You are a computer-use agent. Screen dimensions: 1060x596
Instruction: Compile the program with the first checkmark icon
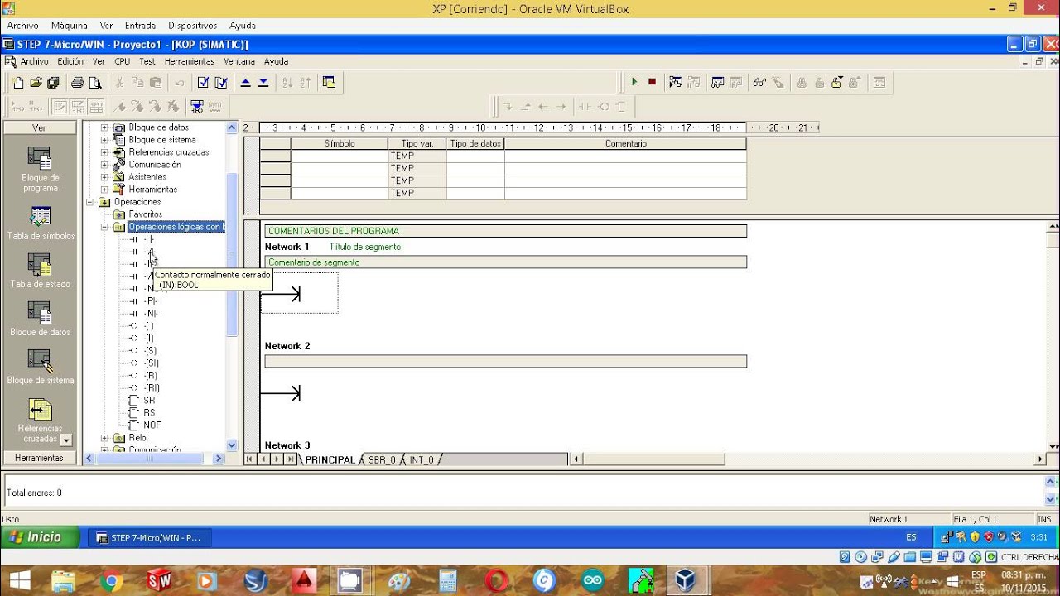(x=203, y=82)
